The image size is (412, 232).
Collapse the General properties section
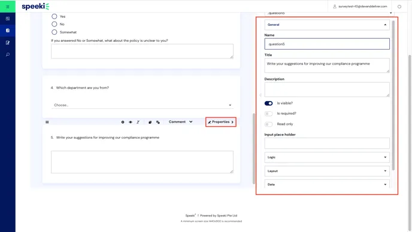click(327, 25)
